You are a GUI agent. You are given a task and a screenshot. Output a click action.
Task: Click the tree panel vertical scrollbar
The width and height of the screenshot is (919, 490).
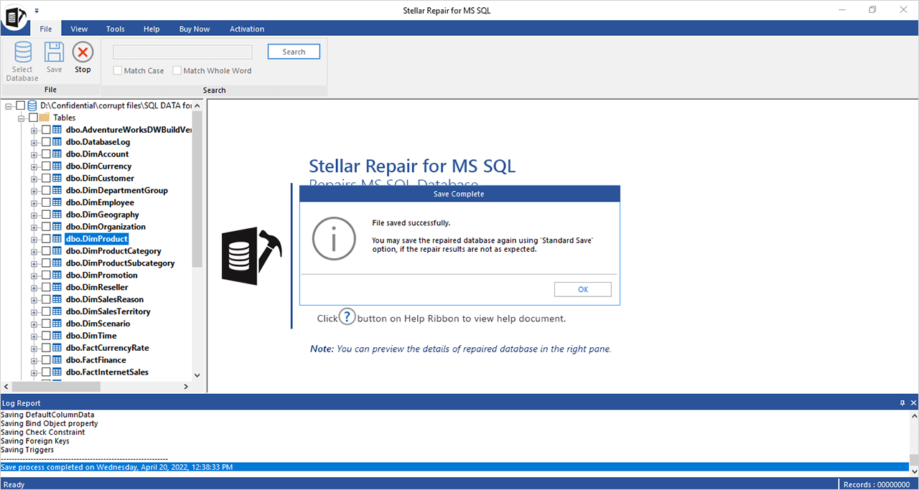pyautogui.click(x=197, y=190)
